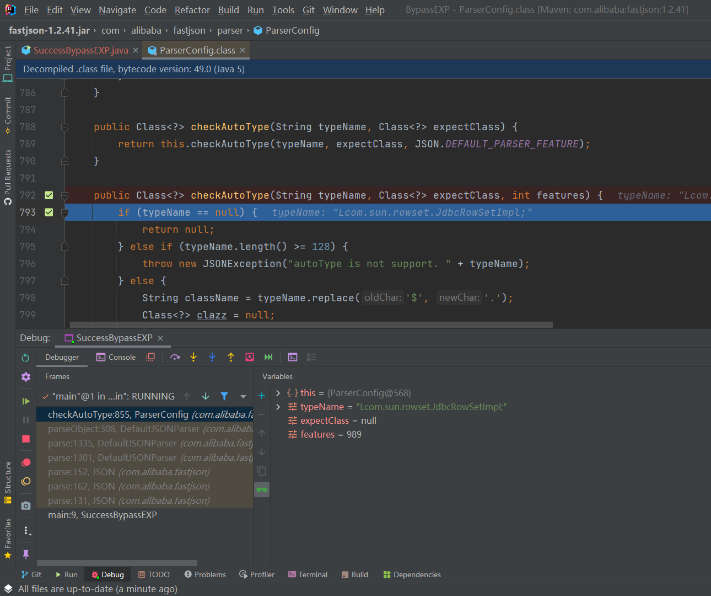Select the Step Out debug icon
The image size is (711, 596).
point(231,357)
